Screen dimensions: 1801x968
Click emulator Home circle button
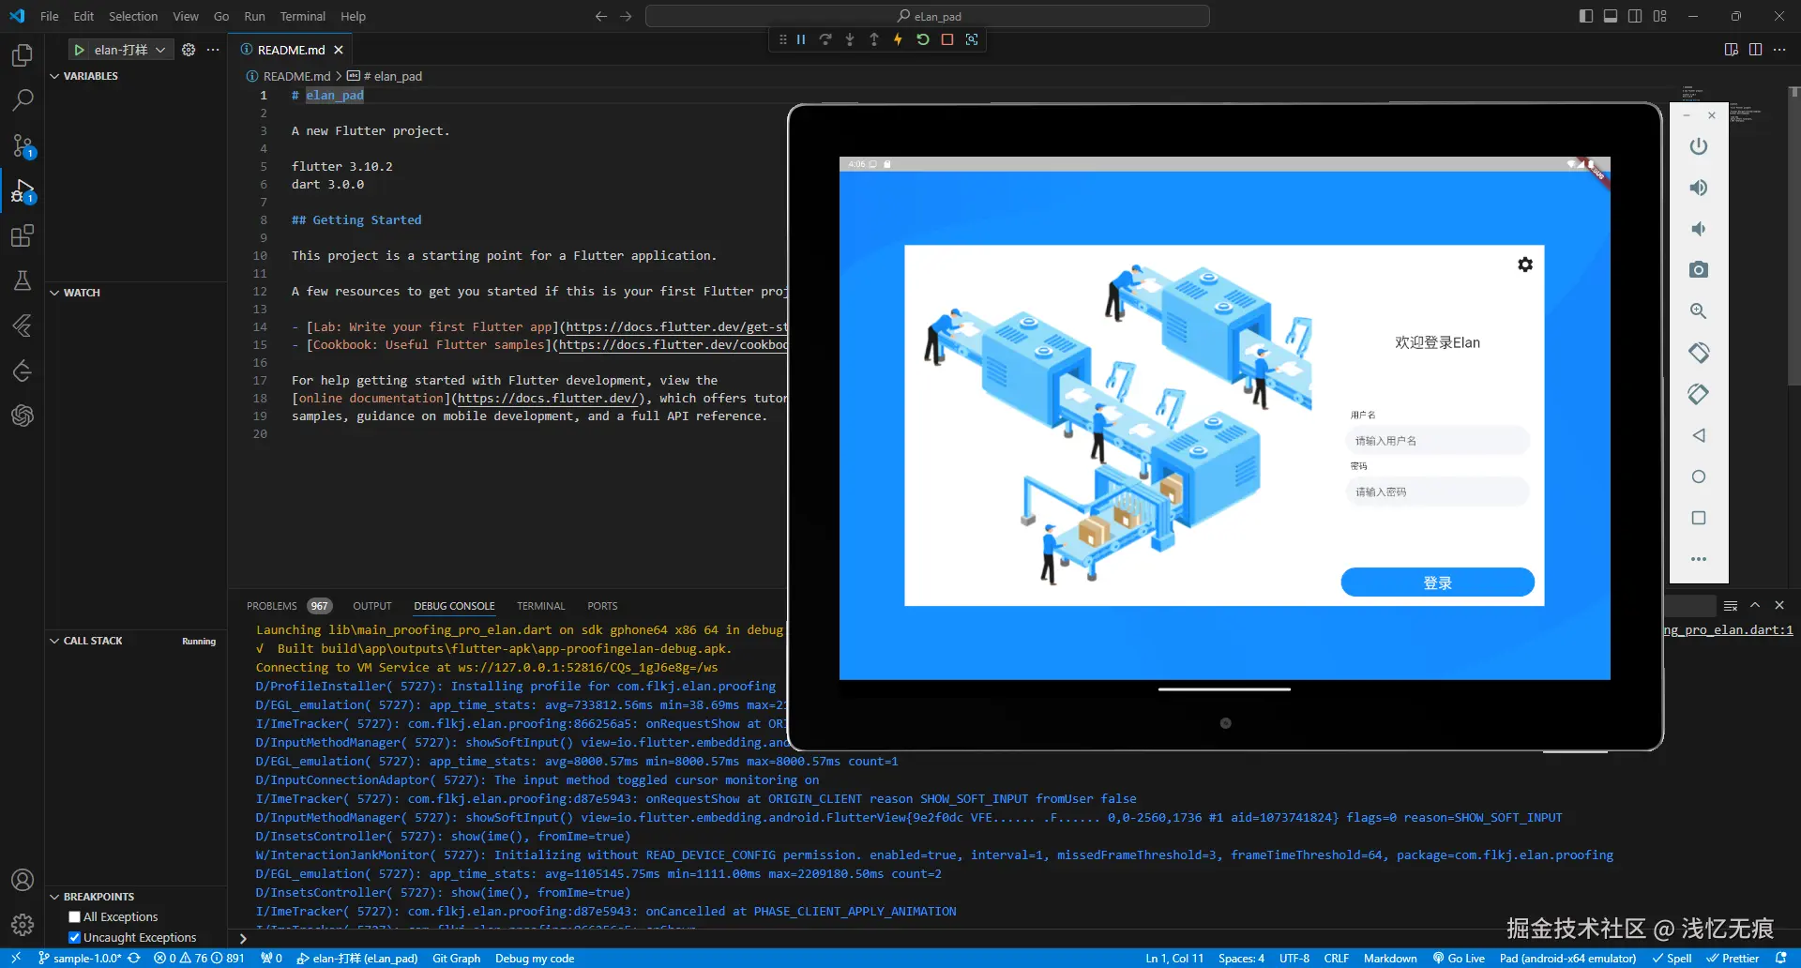pyautogui.click(x=1699, y=476)
